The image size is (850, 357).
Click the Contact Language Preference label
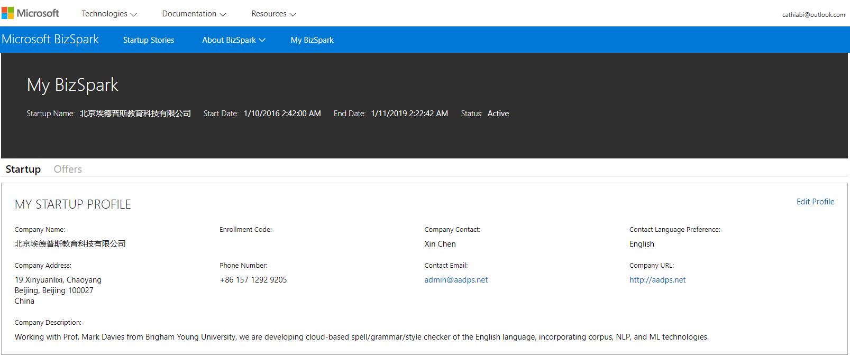(675, 230)
